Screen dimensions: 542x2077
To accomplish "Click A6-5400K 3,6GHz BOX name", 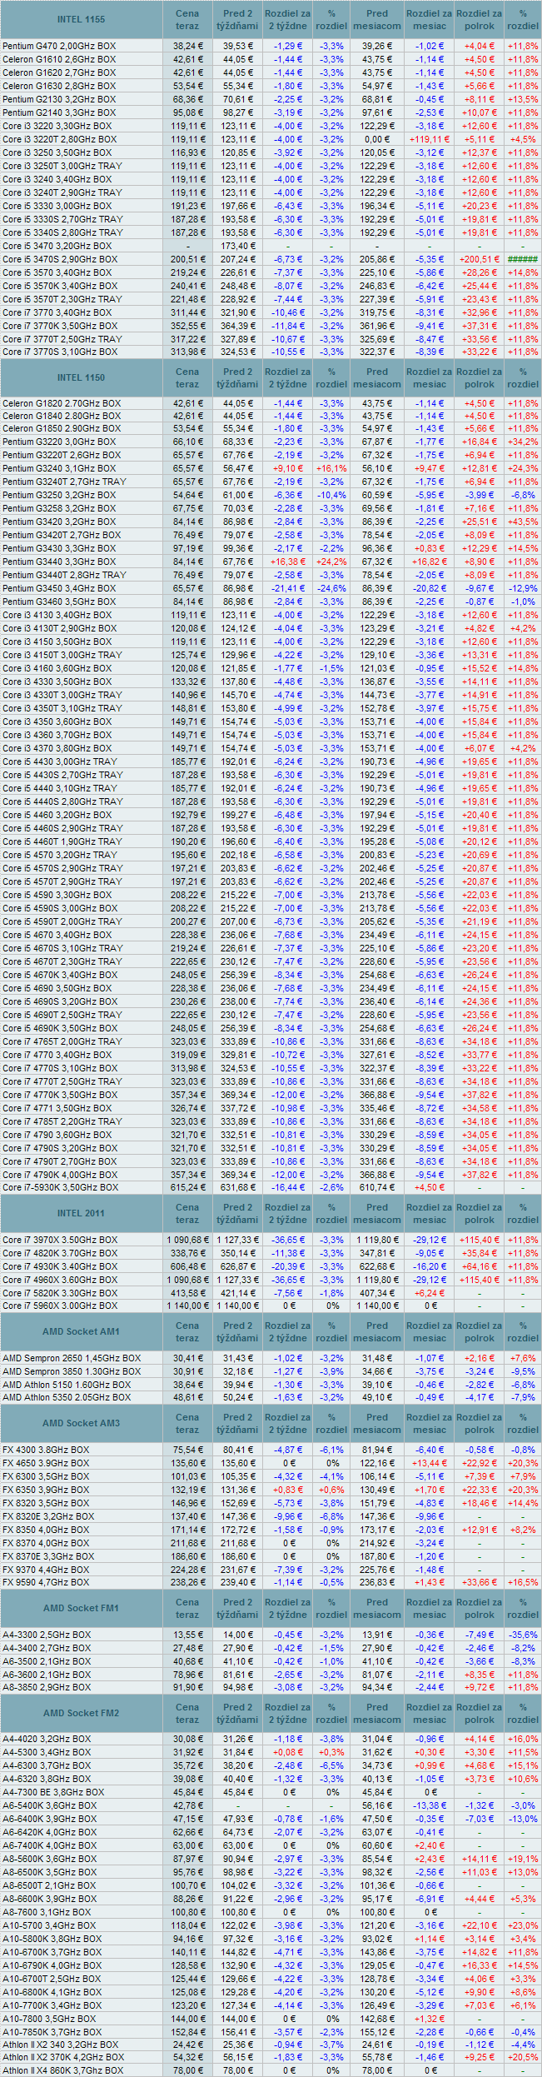I will (50, 1805).
